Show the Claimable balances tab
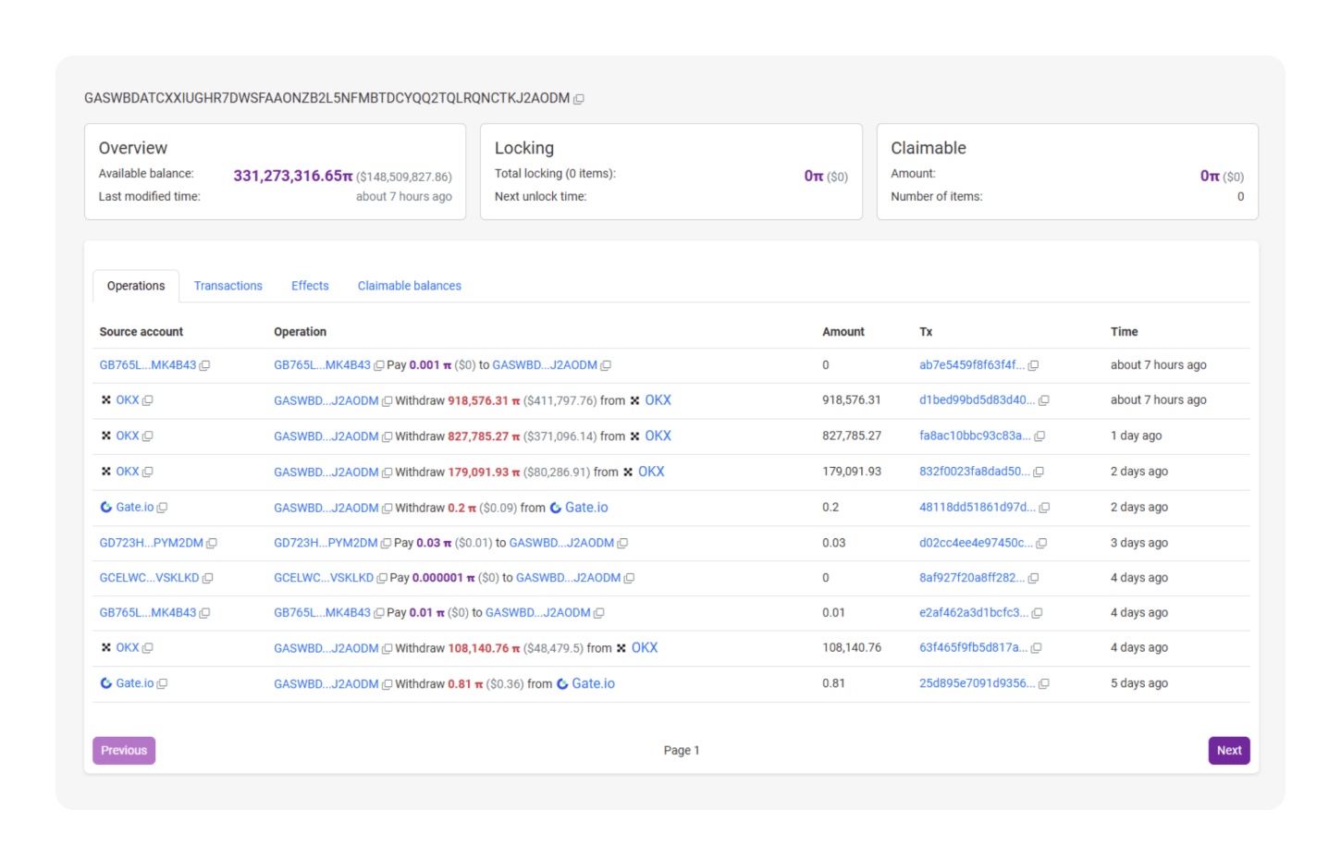This screenshot has width=1341, height=847. click(x=409, y=286)
